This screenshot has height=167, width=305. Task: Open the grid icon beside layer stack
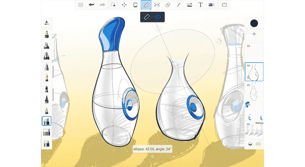[258, 144]
